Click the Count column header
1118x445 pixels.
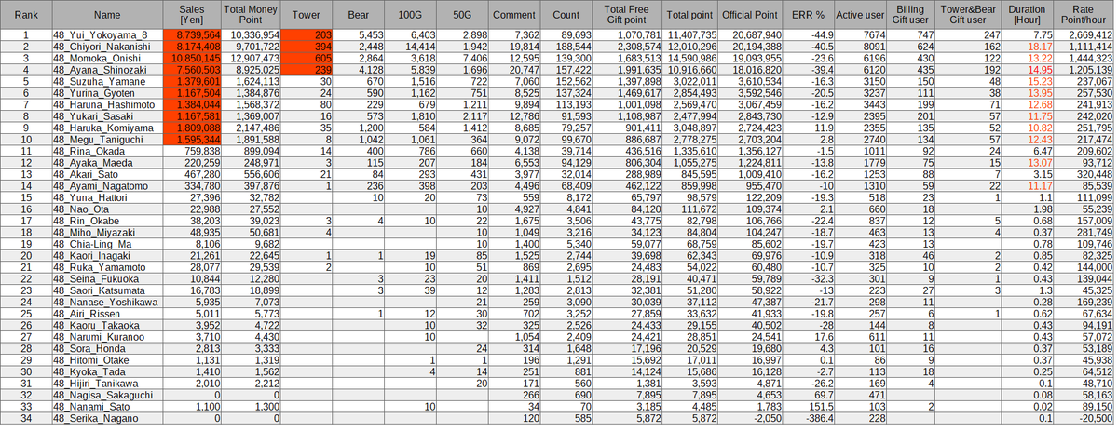[x=566, y=16]
